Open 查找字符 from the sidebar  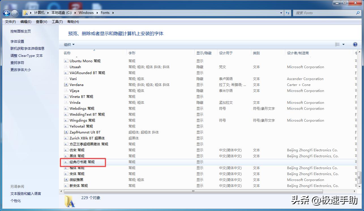point(17,63)
